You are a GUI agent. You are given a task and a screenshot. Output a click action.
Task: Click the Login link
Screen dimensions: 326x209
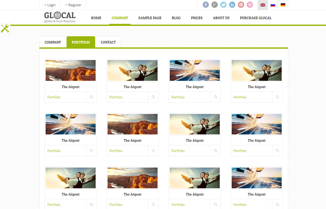click(51, 5)
